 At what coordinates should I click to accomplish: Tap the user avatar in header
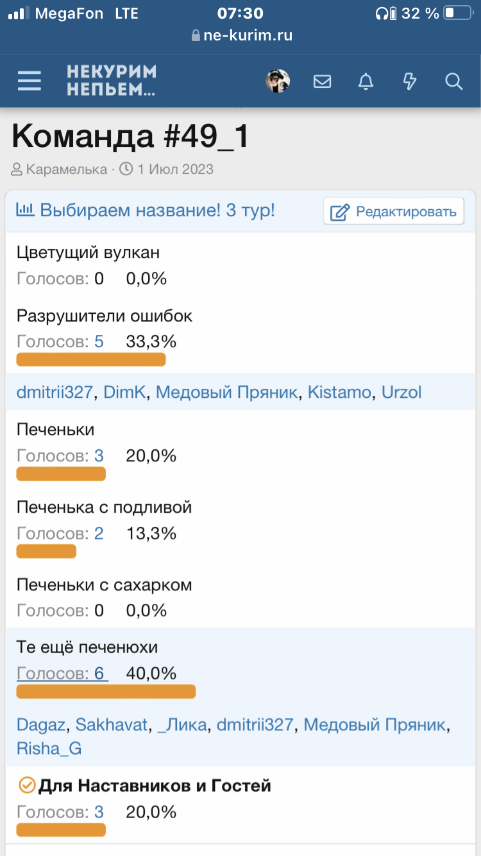click(x=278, y=81)
